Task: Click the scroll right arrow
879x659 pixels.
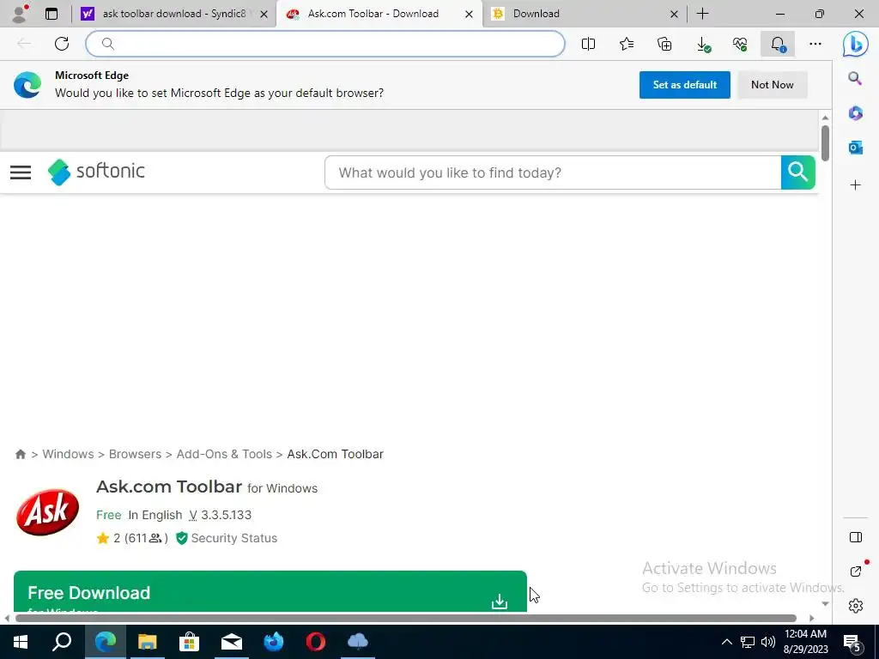Action: tap(812, 619)
